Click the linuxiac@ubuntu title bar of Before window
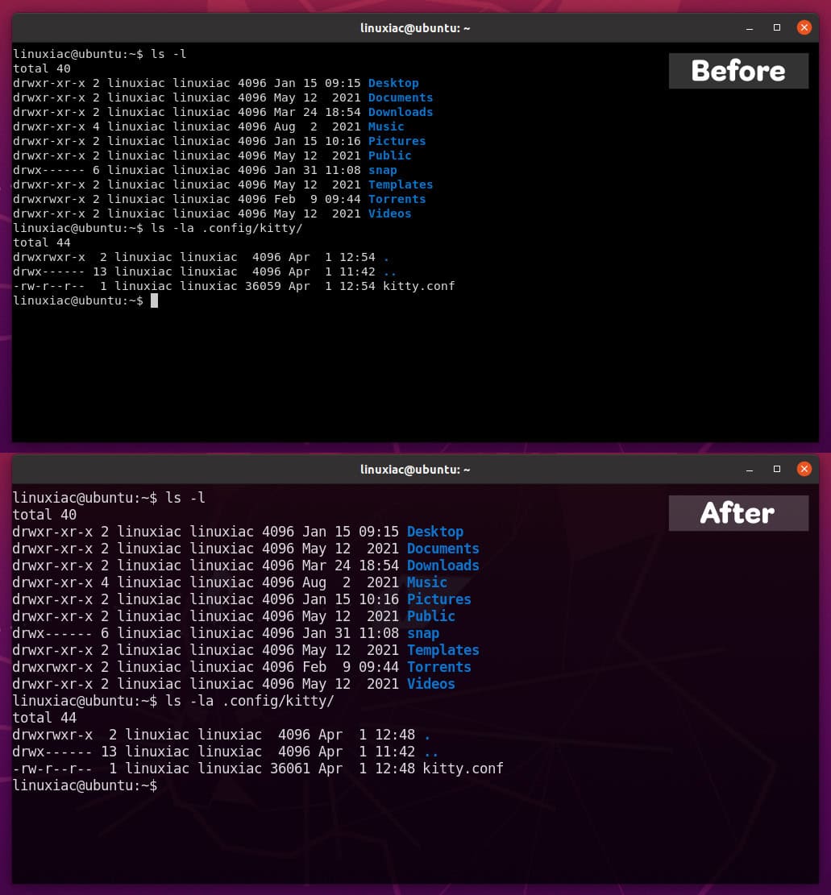The height and width of the screenshot is (895, 831). [415, 27]
